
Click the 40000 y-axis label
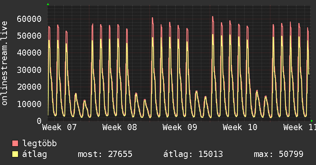coord(29,53)
